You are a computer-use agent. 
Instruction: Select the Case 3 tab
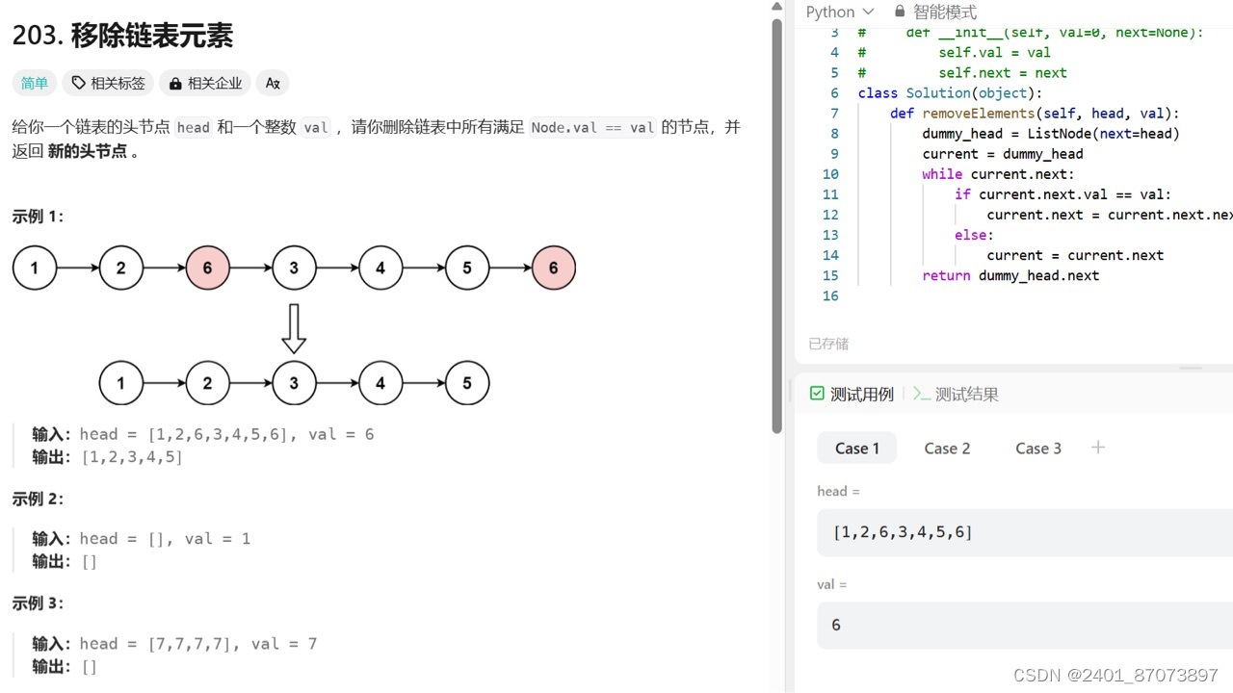[1038, 449]
